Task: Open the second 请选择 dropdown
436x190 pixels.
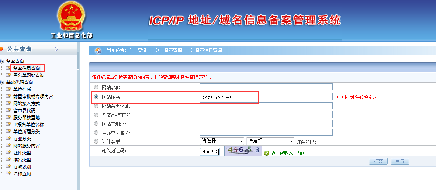Action: (270, 141)
